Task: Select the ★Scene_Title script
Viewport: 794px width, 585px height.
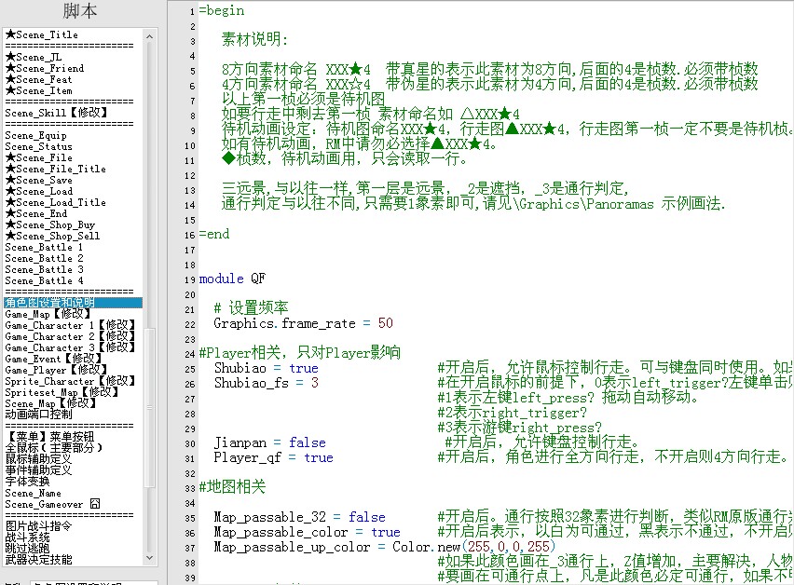Action: pyautogui.click(x=42, y=34)
